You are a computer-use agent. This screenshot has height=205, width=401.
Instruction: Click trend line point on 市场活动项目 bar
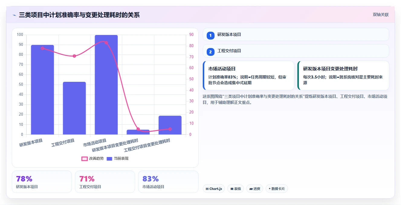pos(106,43)
